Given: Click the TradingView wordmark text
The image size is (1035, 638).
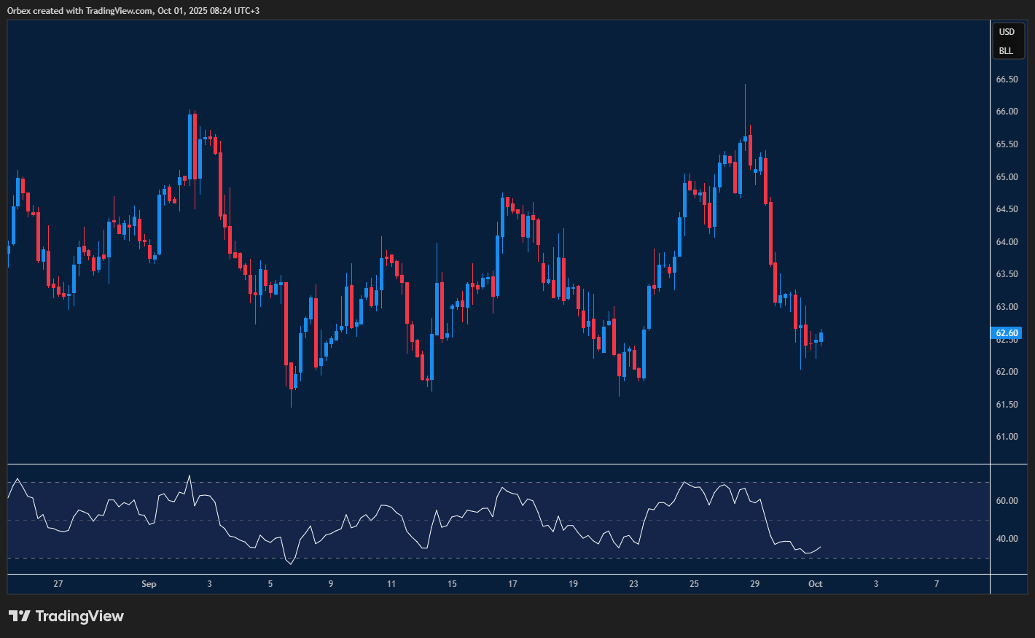Looking at the screenshot, I should (79, 616).
